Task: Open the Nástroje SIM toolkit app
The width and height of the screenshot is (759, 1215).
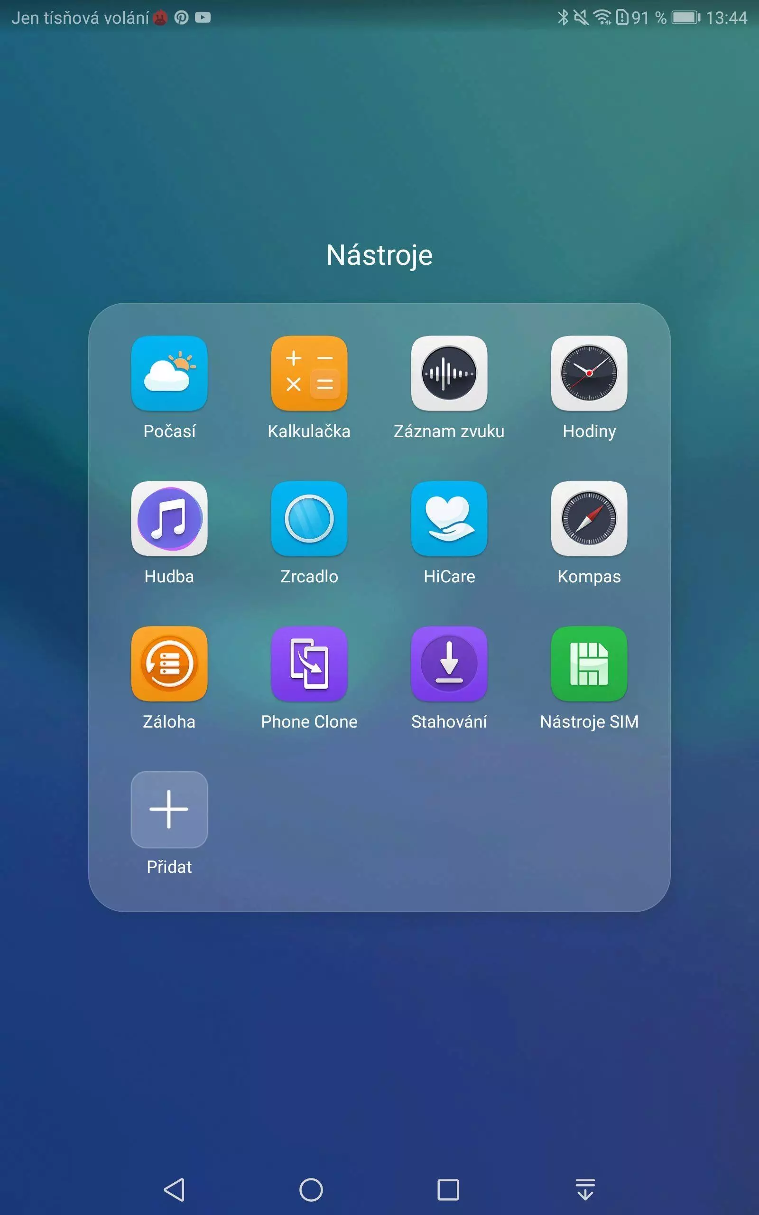Action: coord(589,663)
